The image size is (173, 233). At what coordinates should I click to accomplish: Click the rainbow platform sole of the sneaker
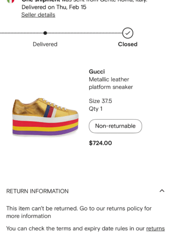[x=45, y=127]
